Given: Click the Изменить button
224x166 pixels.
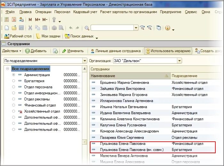Looking at the screenshot, I should click(73, 51).
